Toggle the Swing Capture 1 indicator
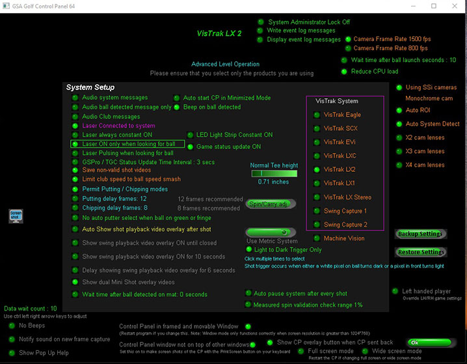467x364 pixels. 315,211
